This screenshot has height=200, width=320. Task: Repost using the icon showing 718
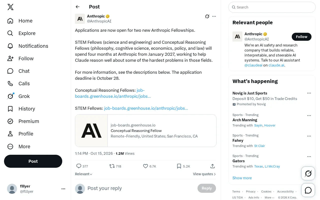coord(112,166)
